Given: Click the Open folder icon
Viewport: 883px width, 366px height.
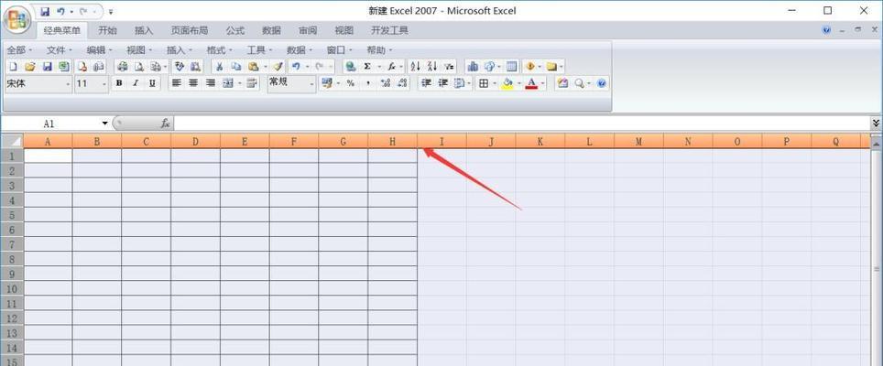Looking at the screenshot, I should [x=30, y=67].
